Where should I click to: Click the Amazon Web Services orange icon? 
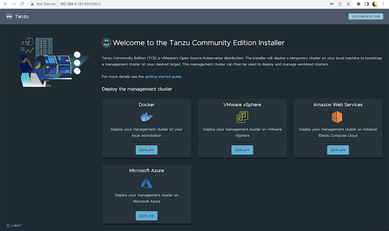pos(338,117)
